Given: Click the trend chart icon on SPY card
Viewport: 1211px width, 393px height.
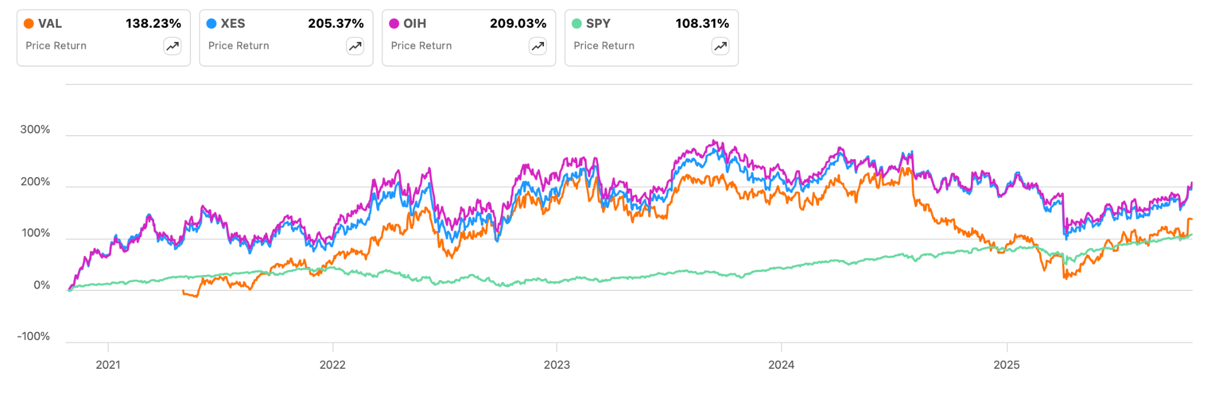Looking at the screenshot, I should 720,46.
